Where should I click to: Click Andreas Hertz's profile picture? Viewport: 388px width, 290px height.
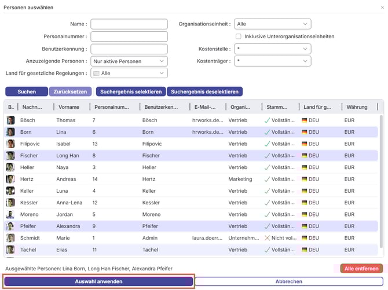click(10, 179)
